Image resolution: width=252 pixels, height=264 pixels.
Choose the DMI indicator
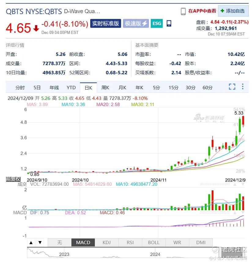click(x=201, y=242)
